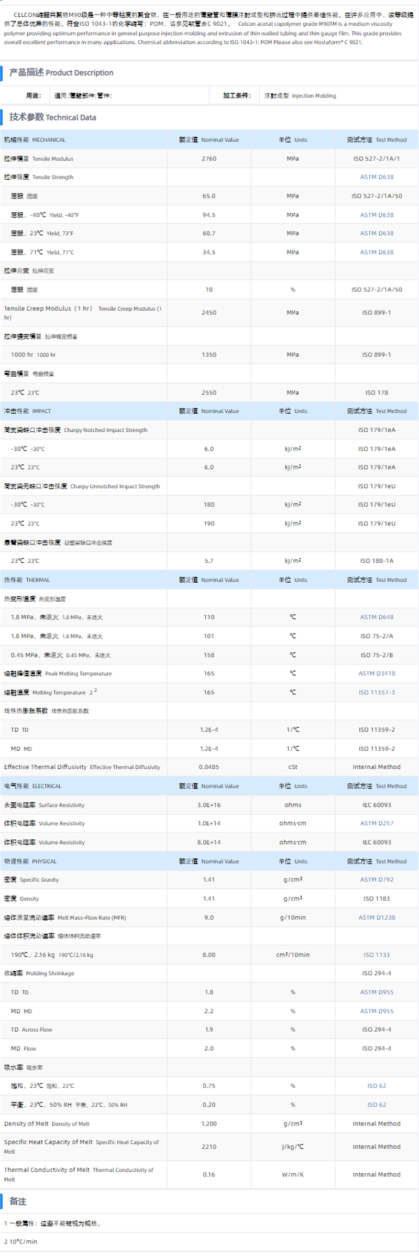Open ISO 62 link for saturation 0.75% row
The height and width of the screenshot is (1256, 419).
pos(377,1086)
